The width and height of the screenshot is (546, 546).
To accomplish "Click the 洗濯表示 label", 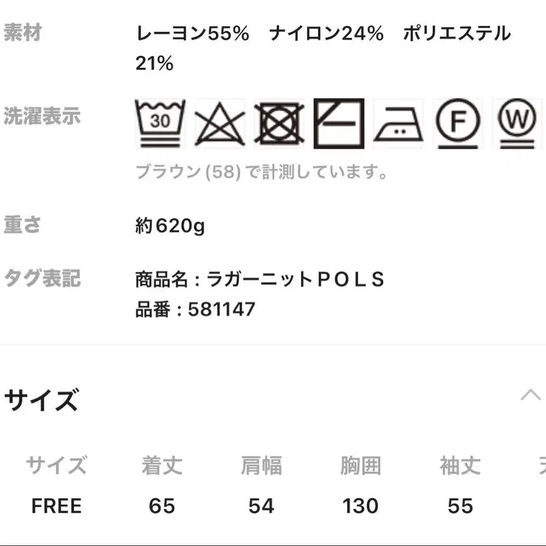I will (42, 116).
